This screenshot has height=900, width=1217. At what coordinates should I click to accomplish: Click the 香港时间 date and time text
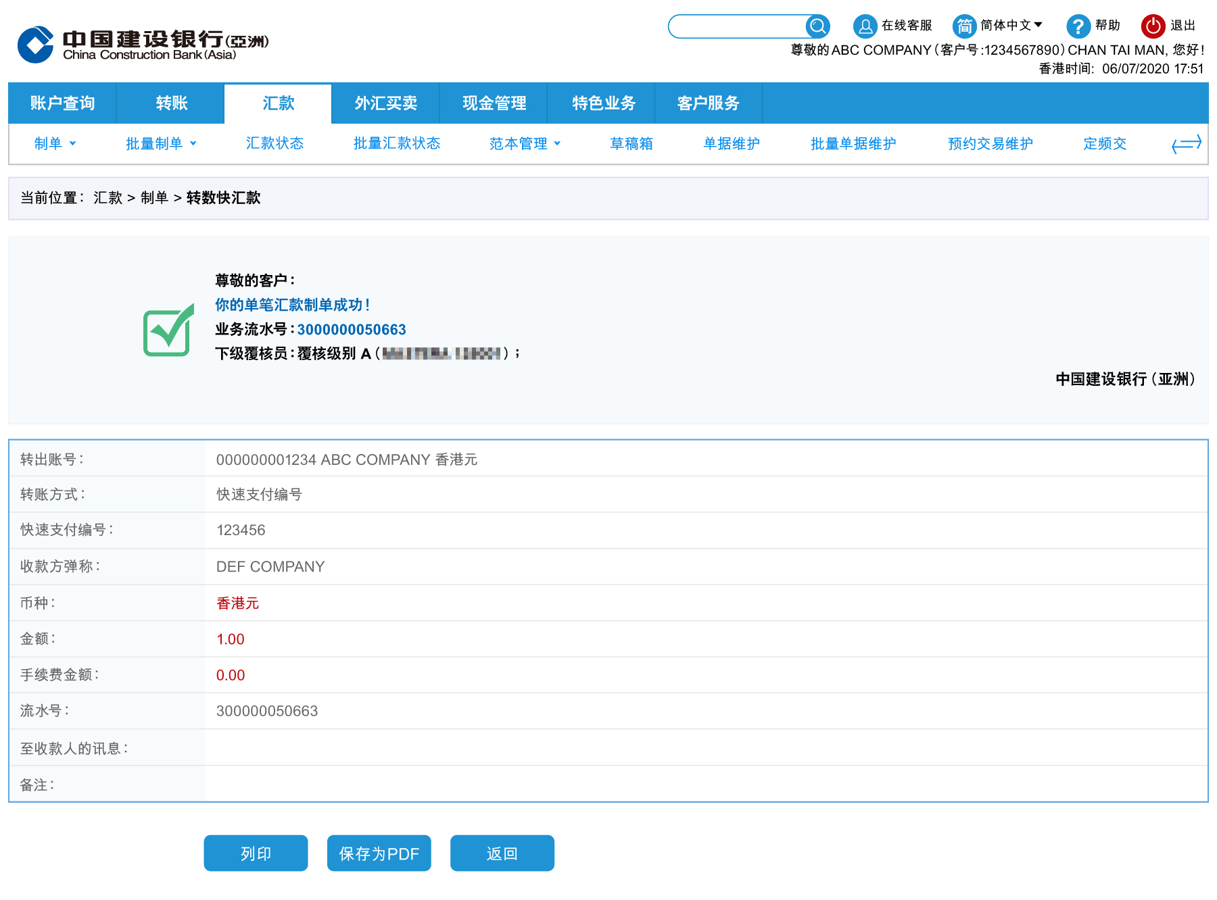(1121, 68)
